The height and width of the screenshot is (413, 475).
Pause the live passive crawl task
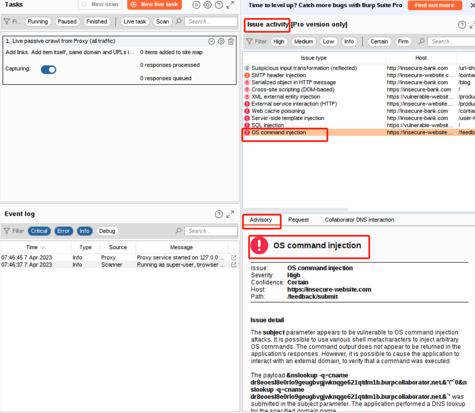click(211, 41)
